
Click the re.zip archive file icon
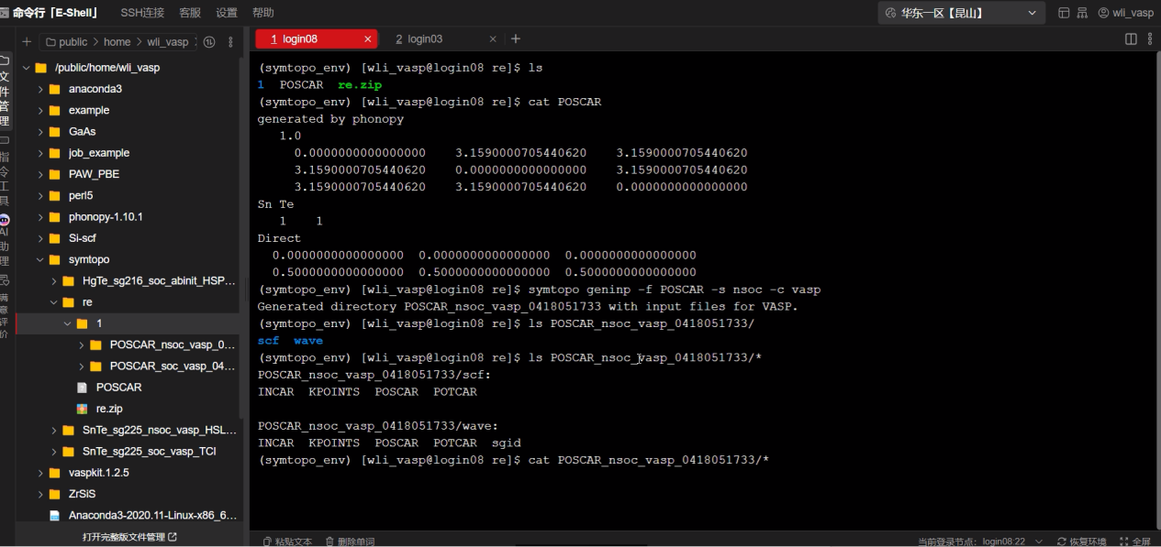click(x=82, y=409)
